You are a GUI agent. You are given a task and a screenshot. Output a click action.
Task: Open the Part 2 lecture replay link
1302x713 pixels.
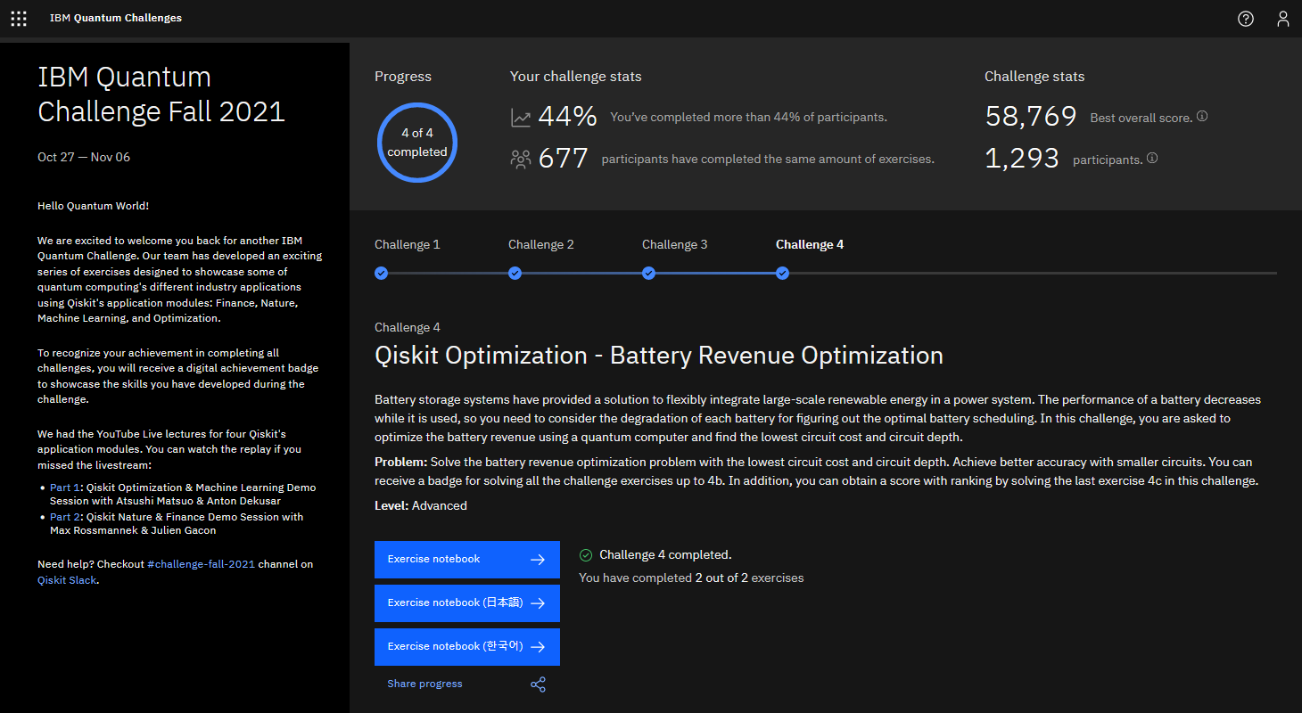[64, 517]
